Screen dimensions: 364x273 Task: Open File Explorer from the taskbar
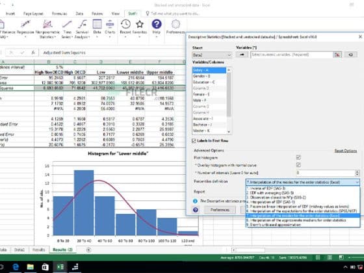coord(30,267)
